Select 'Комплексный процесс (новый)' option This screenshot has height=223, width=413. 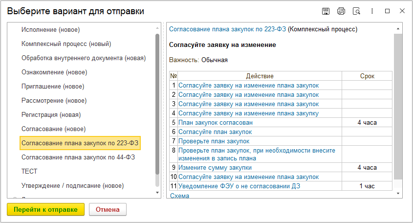tap(66, 44)
